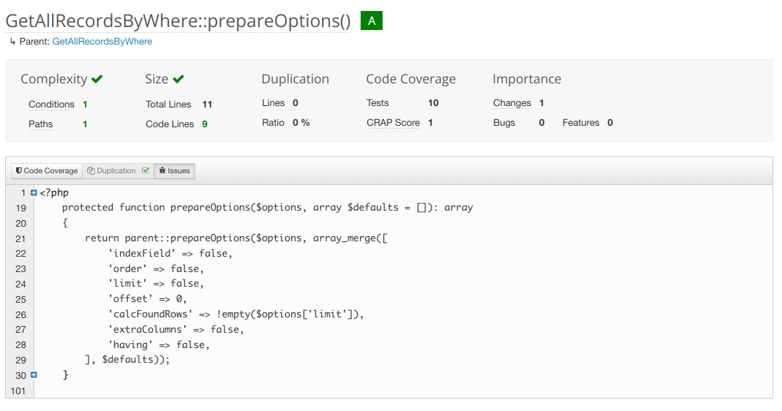Click the Code Lines label
This screenshot has height=411, width=782.
(x=170, y=124)
